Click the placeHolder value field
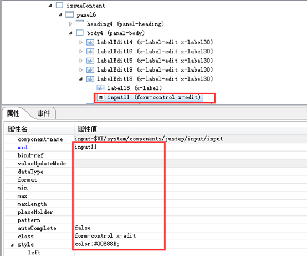The width and height of the screenshot is (307, 256). (191, 212)
